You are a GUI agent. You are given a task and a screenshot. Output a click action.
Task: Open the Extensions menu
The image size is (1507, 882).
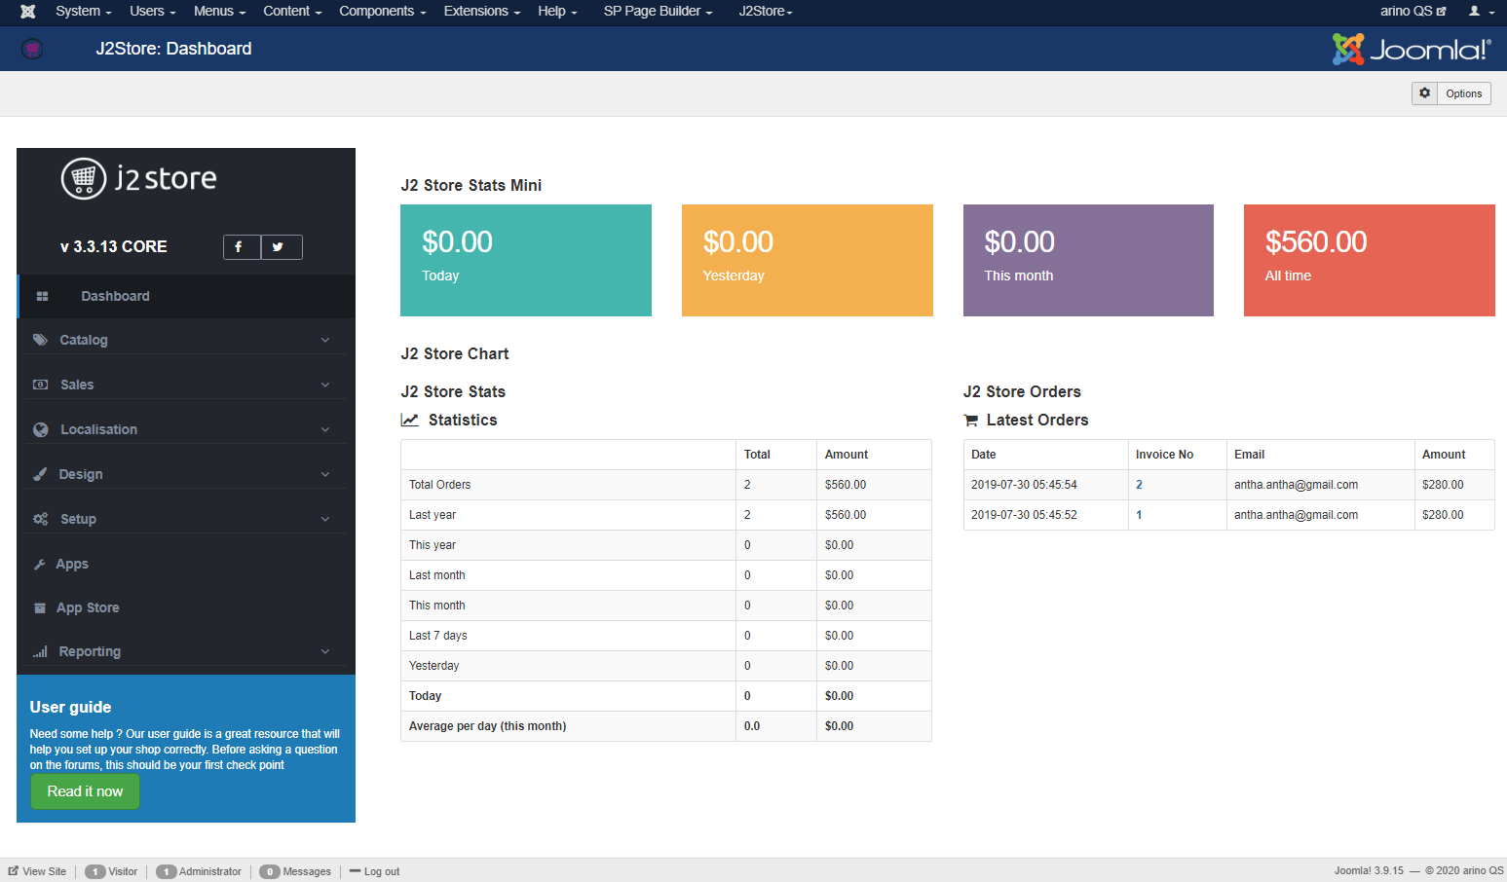tap(481, 12)
